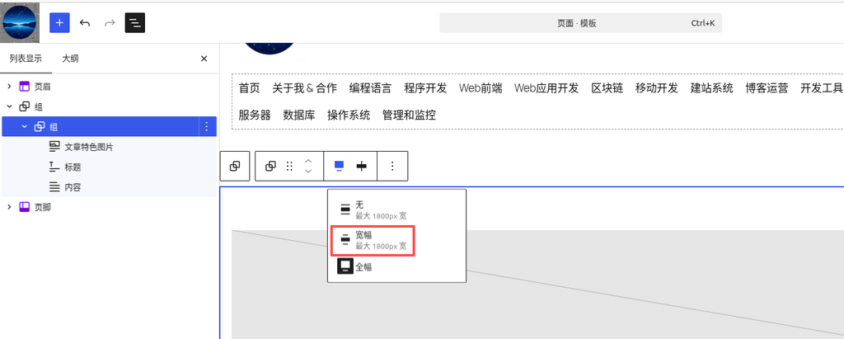Screen dimensions: 844x339
Task: Expand the 页眉 tree item
Action: click(9, 87)
